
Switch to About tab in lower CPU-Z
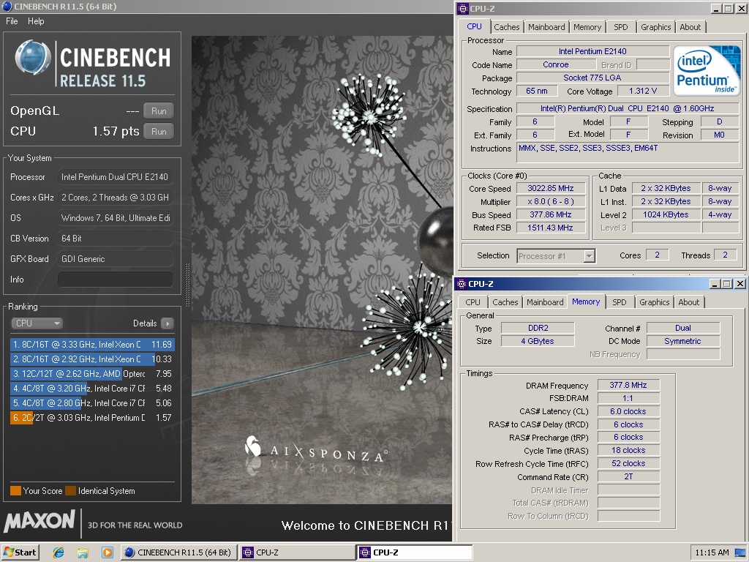688,302
